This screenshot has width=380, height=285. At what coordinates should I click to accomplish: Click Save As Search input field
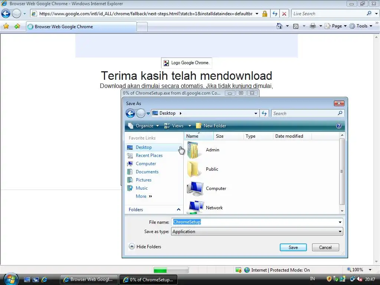304,113
